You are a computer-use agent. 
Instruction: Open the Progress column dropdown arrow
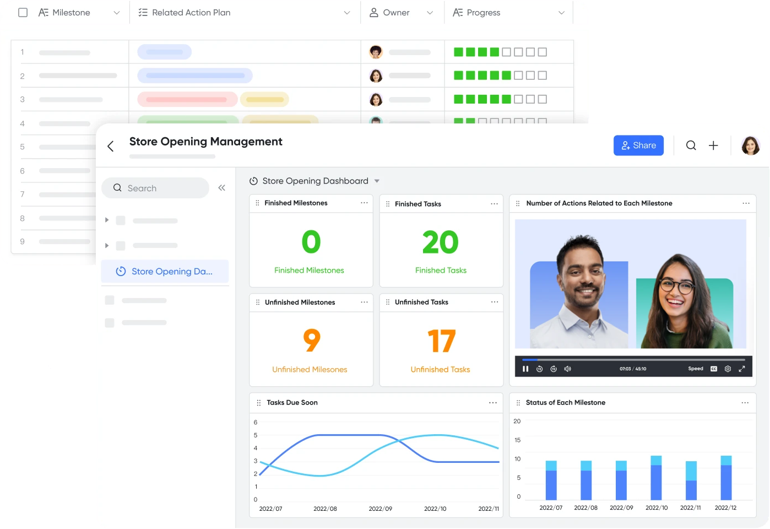pos(561,13)
